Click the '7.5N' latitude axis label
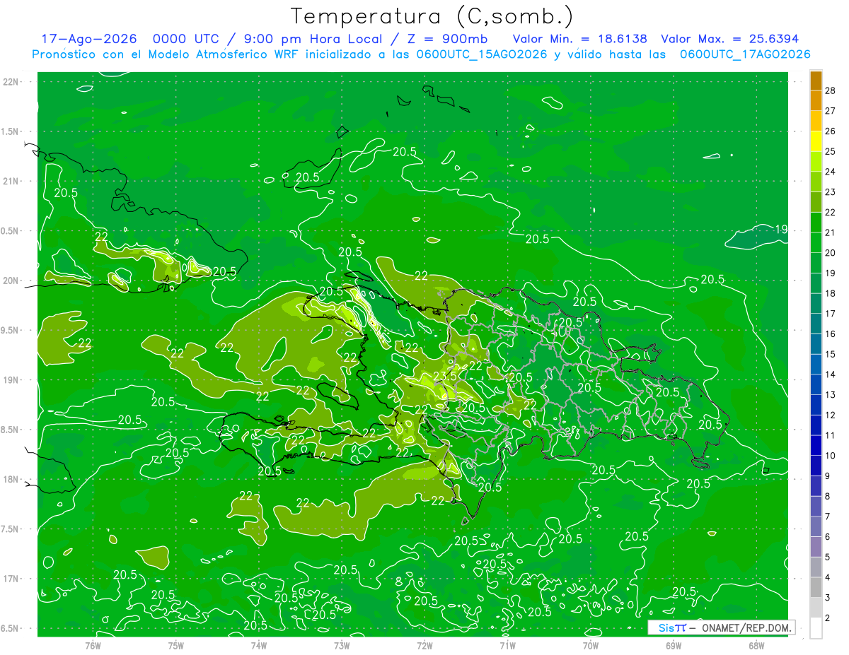Screen dimensions: 849x655 (11, 529)
